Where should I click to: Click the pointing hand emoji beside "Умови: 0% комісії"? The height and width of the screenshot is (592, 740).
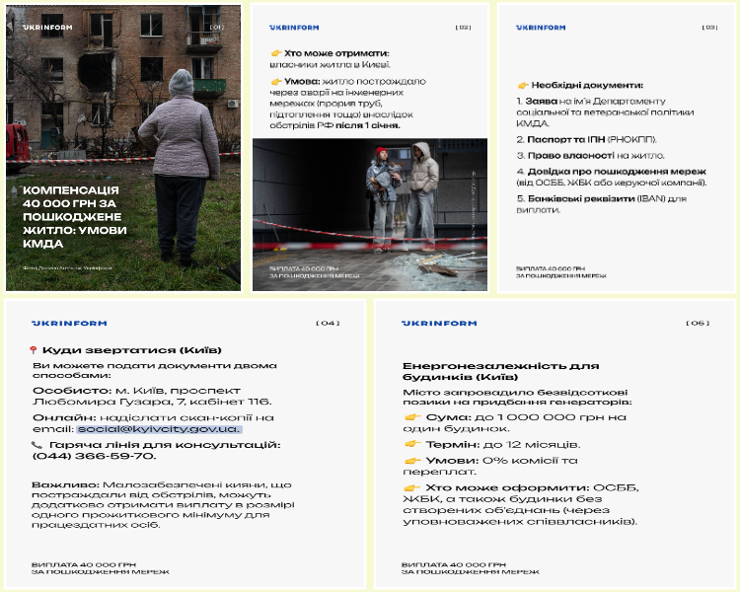[x=412, y=461]
